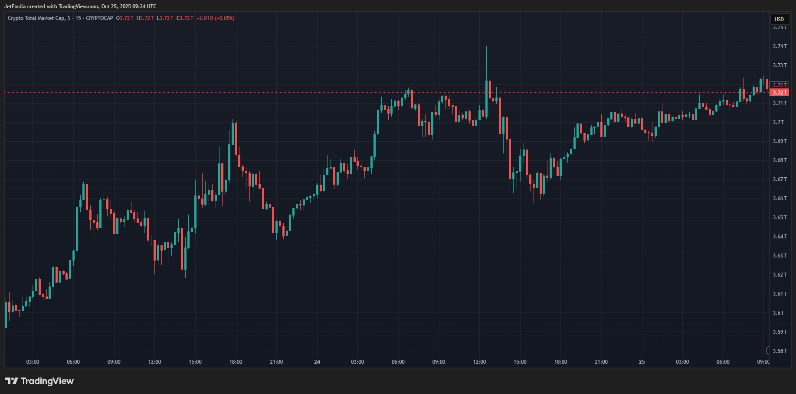Click the 3.6T price axis label
796x394 pixels.
tap(778, 313)
